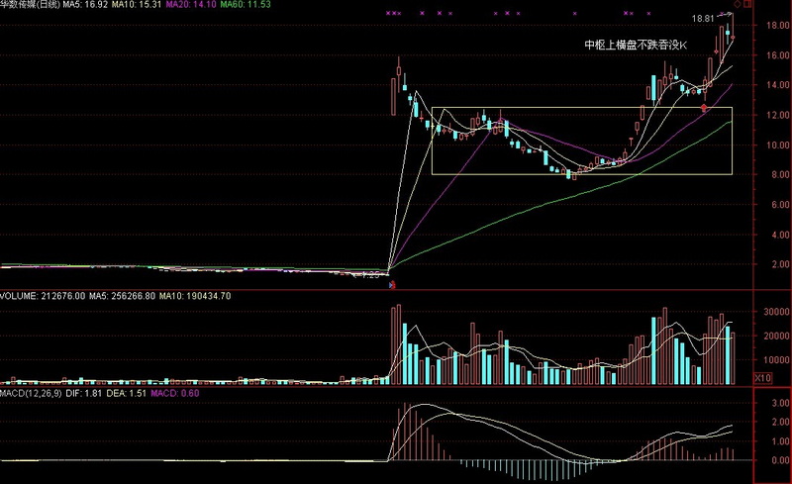The height and width of the screenshot is (484, 792).
Task: Click the MACD(12,26,9) indicator label
Action: click(34, 393)
